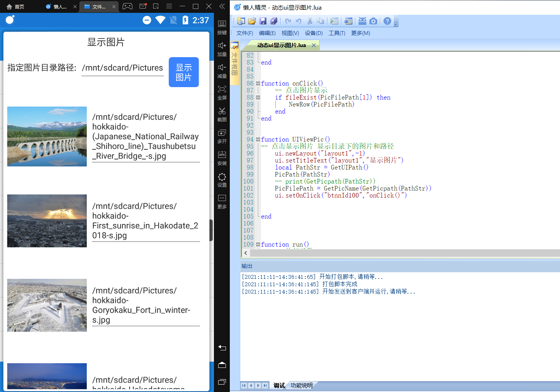Open the 文件(F) menu
Image resolution: width=560 pixels, height=392 pixels.
[245, 33]
